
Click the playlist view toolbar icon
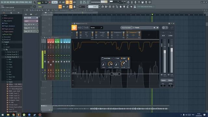tap(103, 6)
